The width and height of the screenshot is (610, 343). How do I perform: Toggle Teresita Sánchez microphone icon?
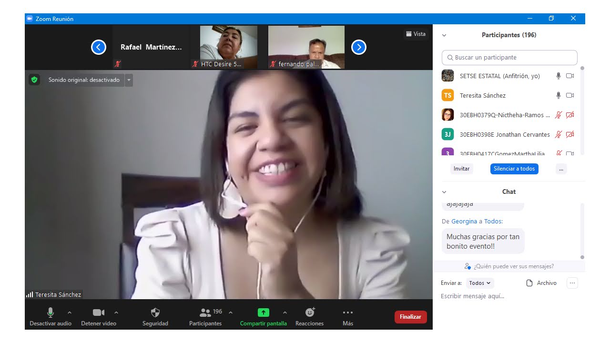coord(559,95)
